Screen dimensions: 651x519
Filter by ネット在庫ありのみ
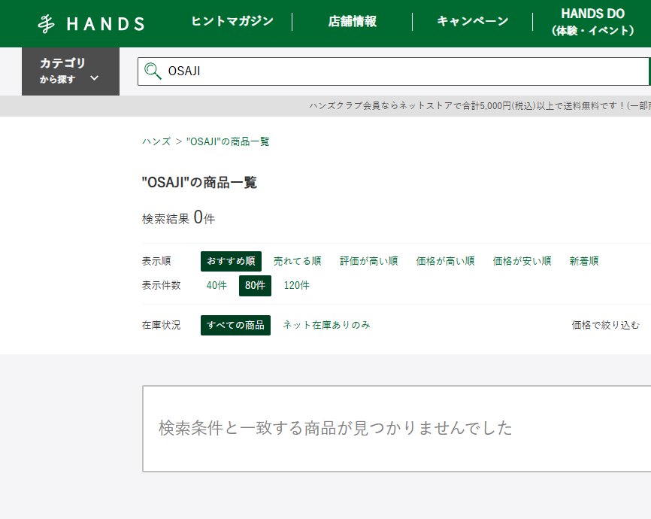[326, 325]
